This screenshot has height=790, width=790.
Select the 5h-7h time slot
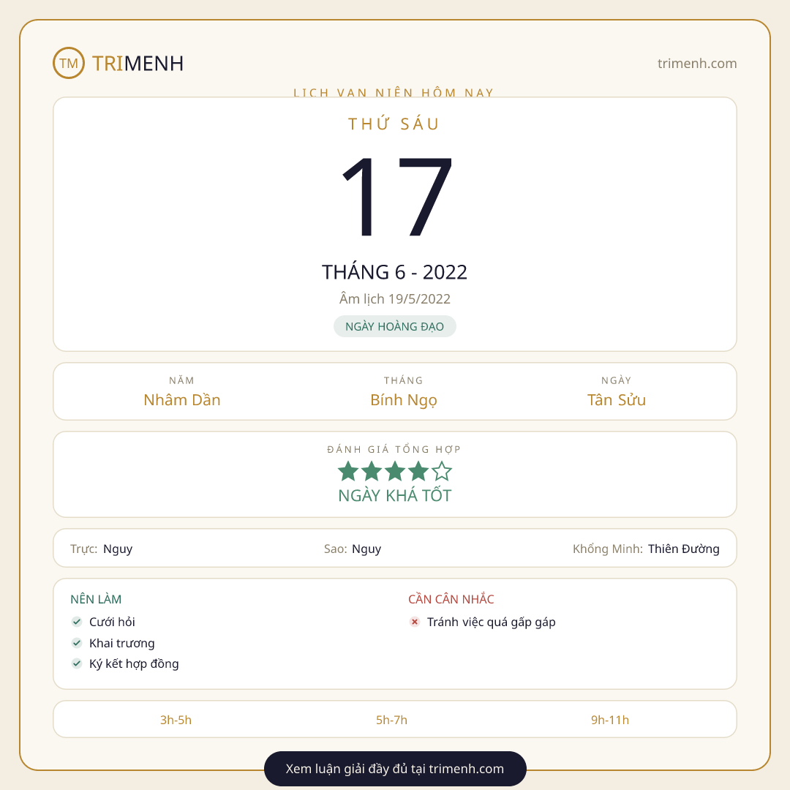pyautogui.click(x=391, y=720)
